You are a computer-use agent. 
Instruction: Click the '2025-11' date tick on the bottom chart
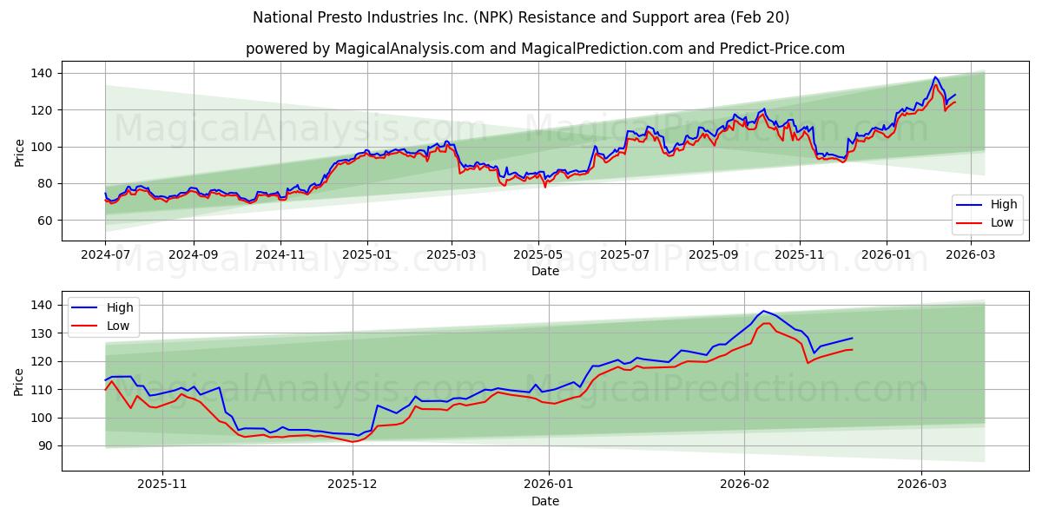[162, 486]
